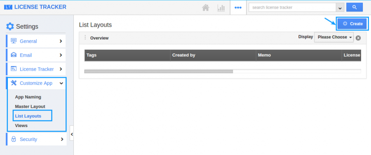Screen dimensions: 371x155
Task: Click the blue search magnifier button
Action: pos(355,7)
